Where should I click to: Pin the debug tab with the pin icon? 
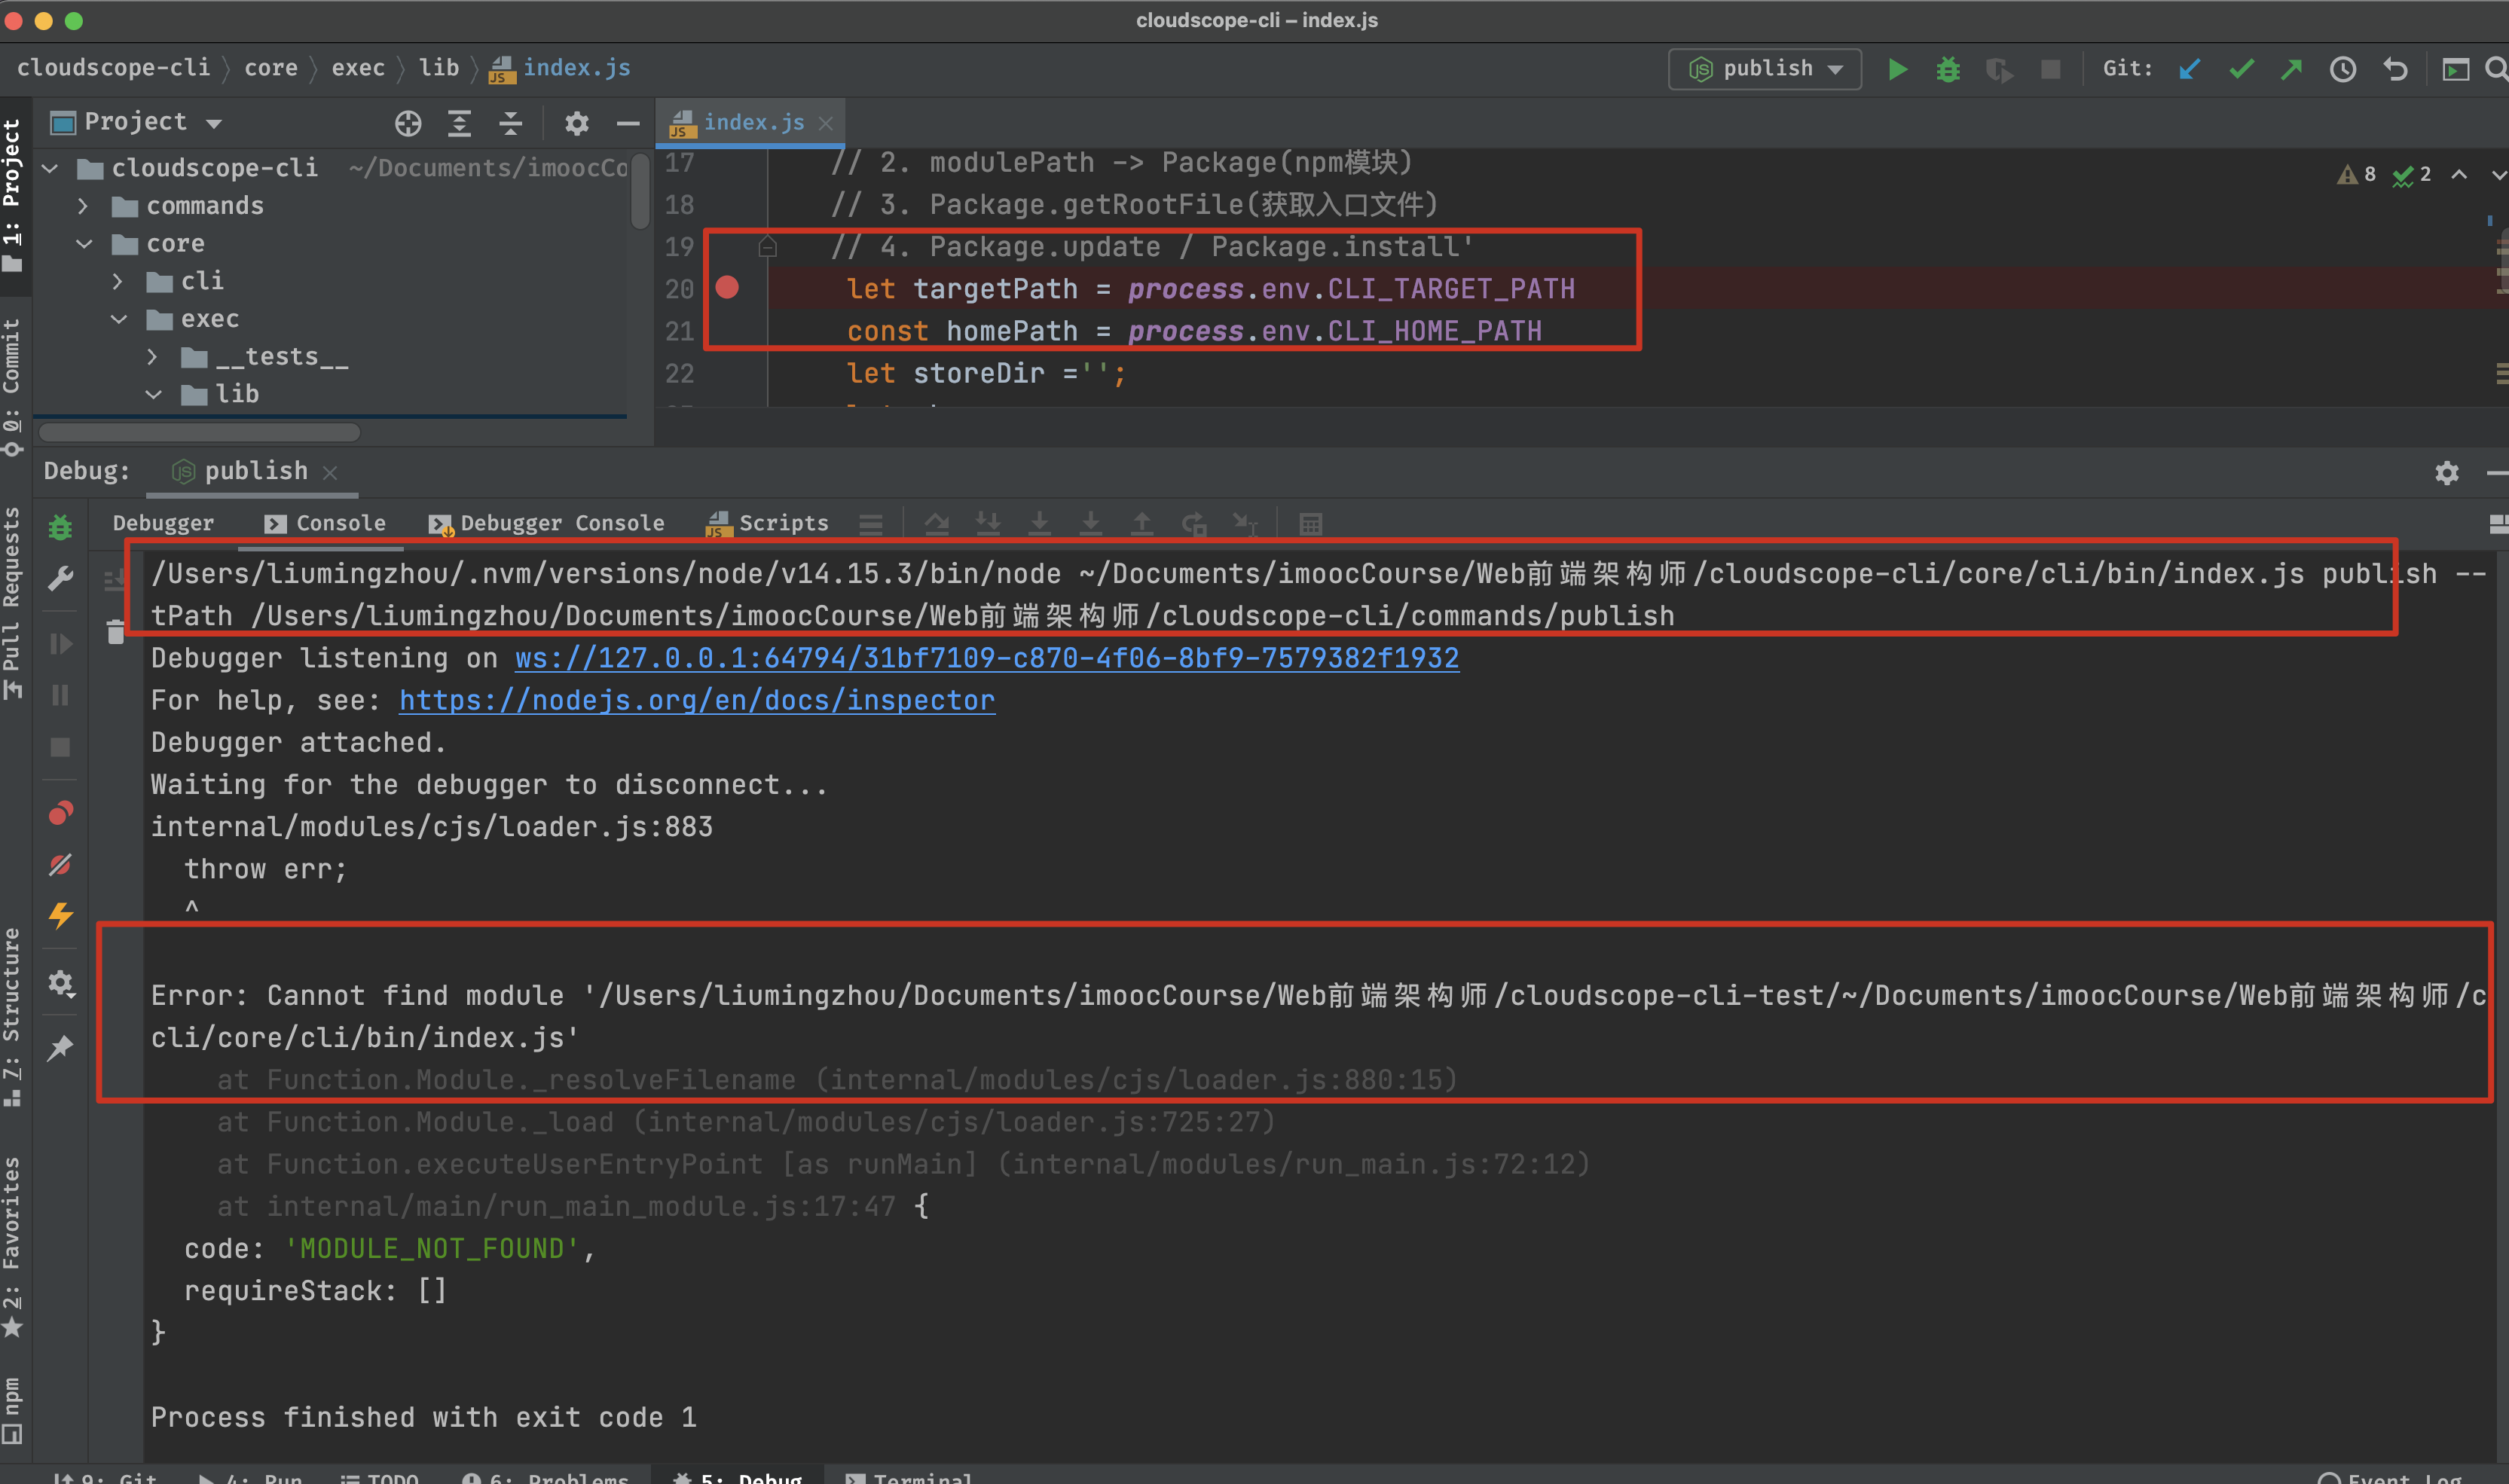pos(61,1048)
